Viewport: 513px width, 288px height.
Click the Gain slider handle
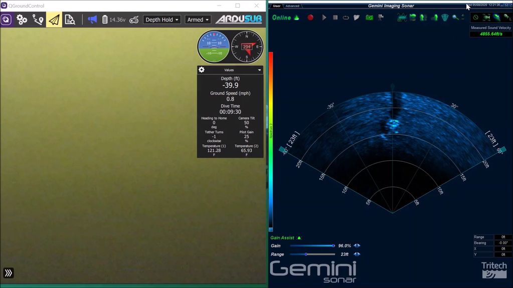(333, 245)
